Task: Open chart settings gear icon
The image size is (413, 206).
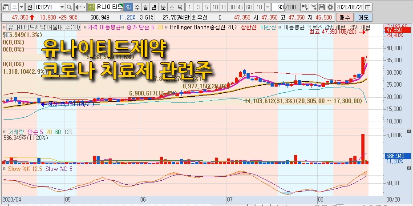Action: 330,7
